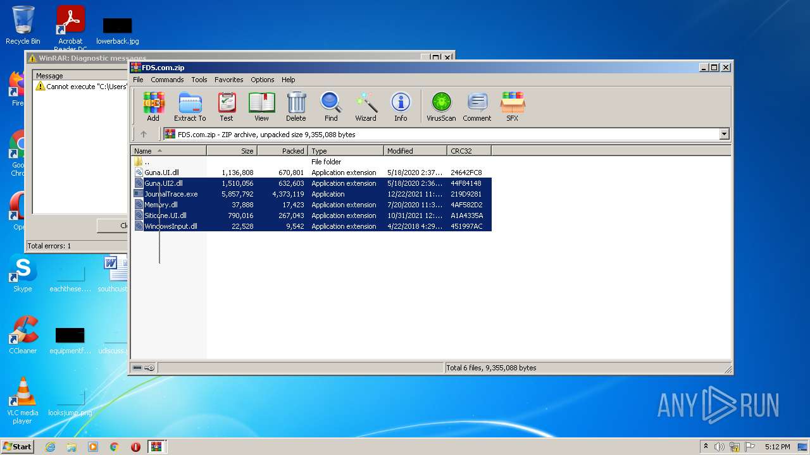Open equipmentf... desktop file

coord(70,339)
